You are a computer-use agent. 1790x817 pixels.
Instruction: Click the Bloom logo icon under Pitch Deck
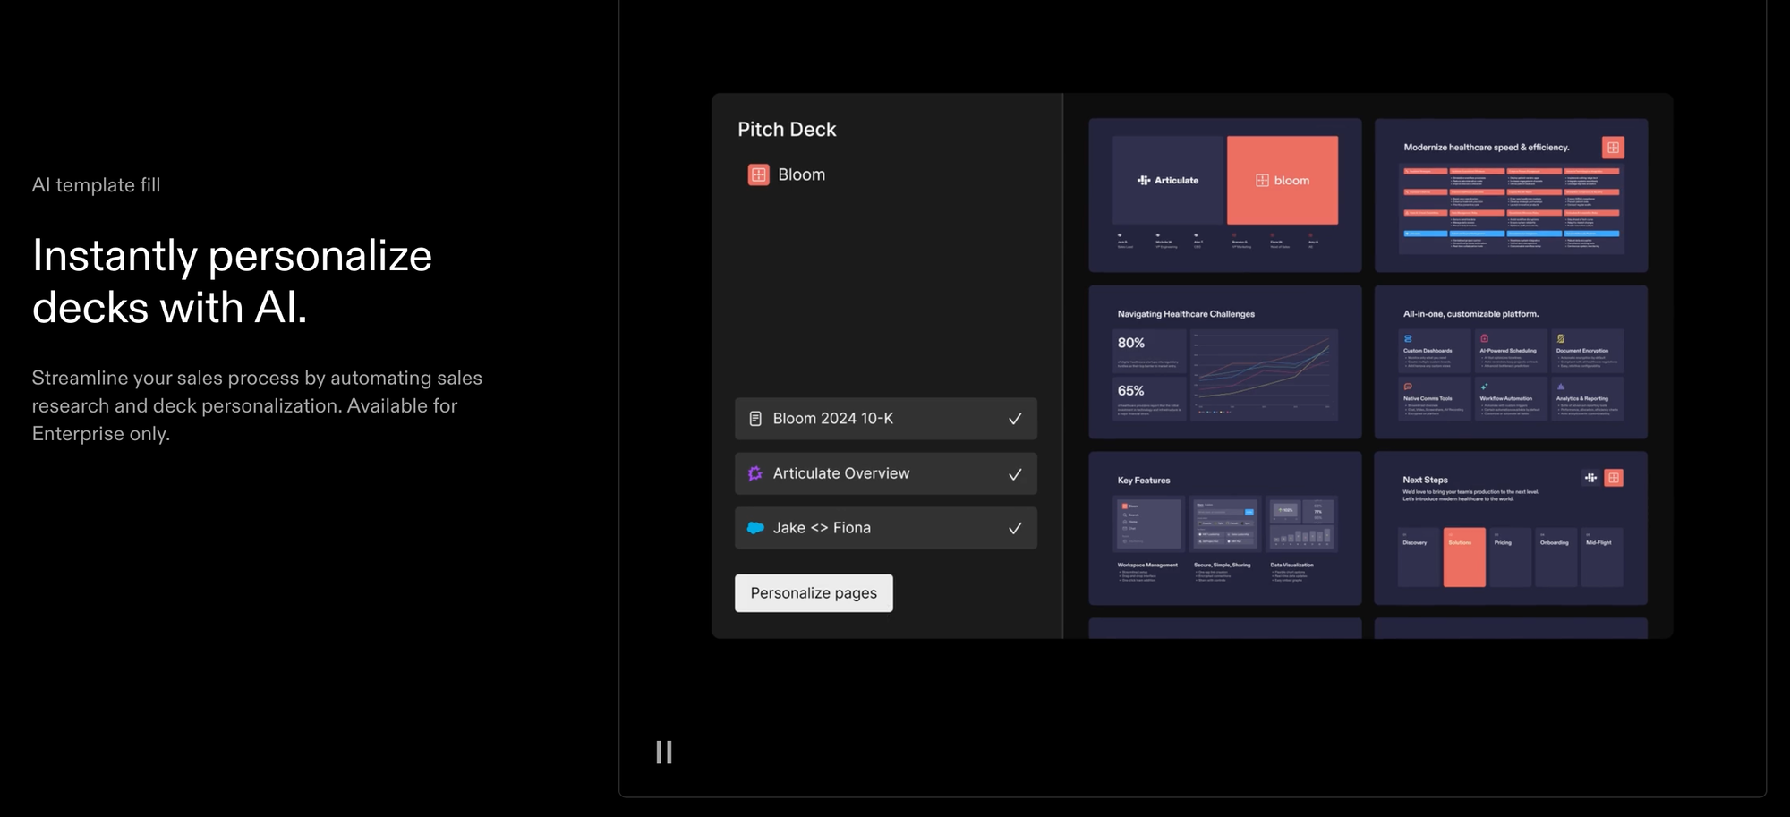pyautogui.click(x=758, y=174)
